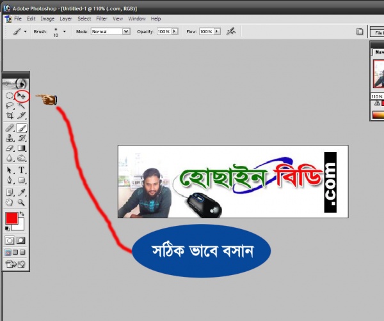Click the Navigator 110% zoom field
Image resolution: width=384 pixels, height=321 pixels.
point(378,96)
